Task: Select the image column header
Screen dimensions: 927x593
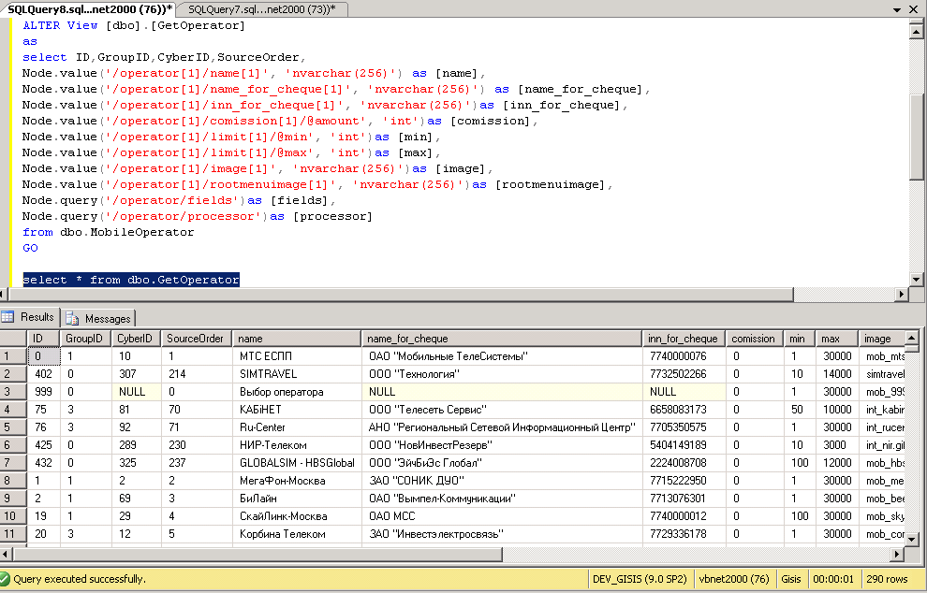Action: 881,339
